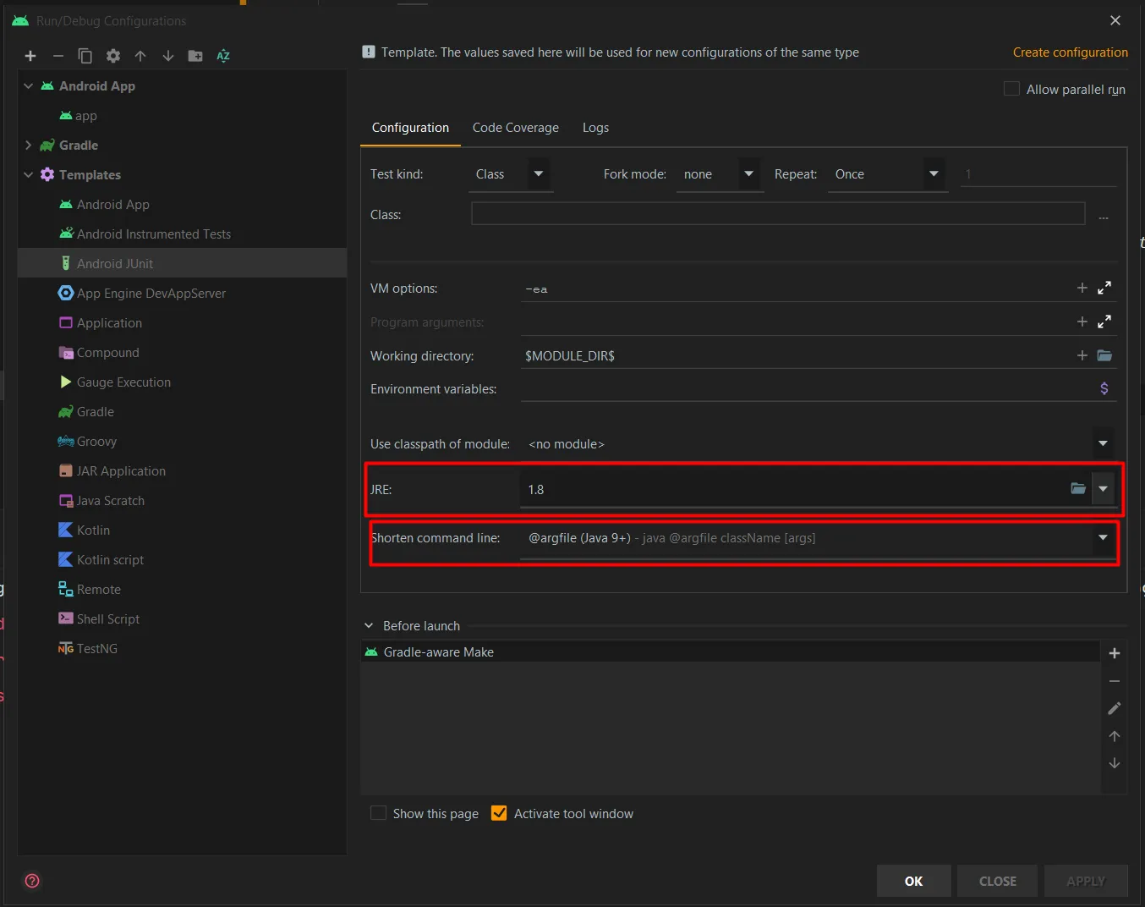Switch to the Code Coverage tab
The image size is (1145, 907).
point(515,128)
